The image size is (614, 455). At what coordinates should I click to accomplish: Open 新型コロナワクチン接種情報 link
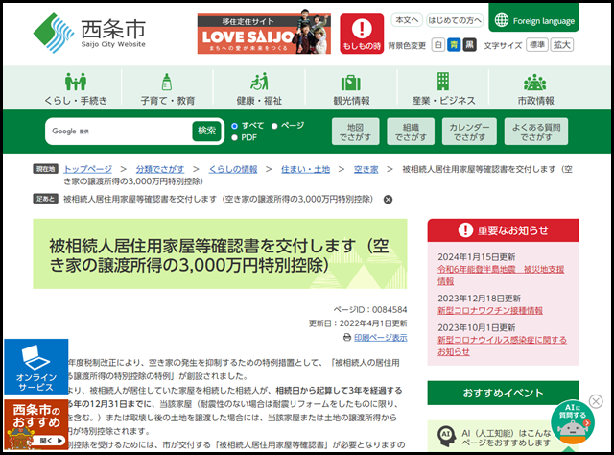point(490,311)
